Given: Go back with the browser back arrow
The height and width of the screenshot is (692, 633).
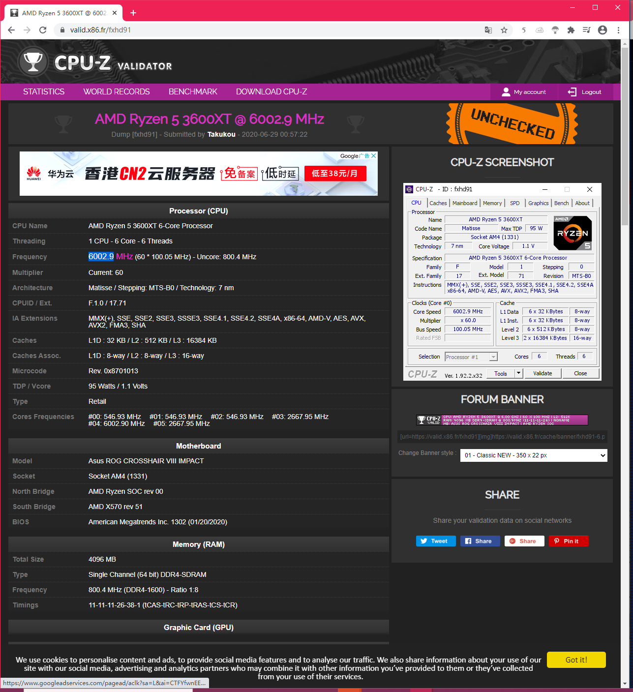Looking at the screenshot, I should 11,30.
